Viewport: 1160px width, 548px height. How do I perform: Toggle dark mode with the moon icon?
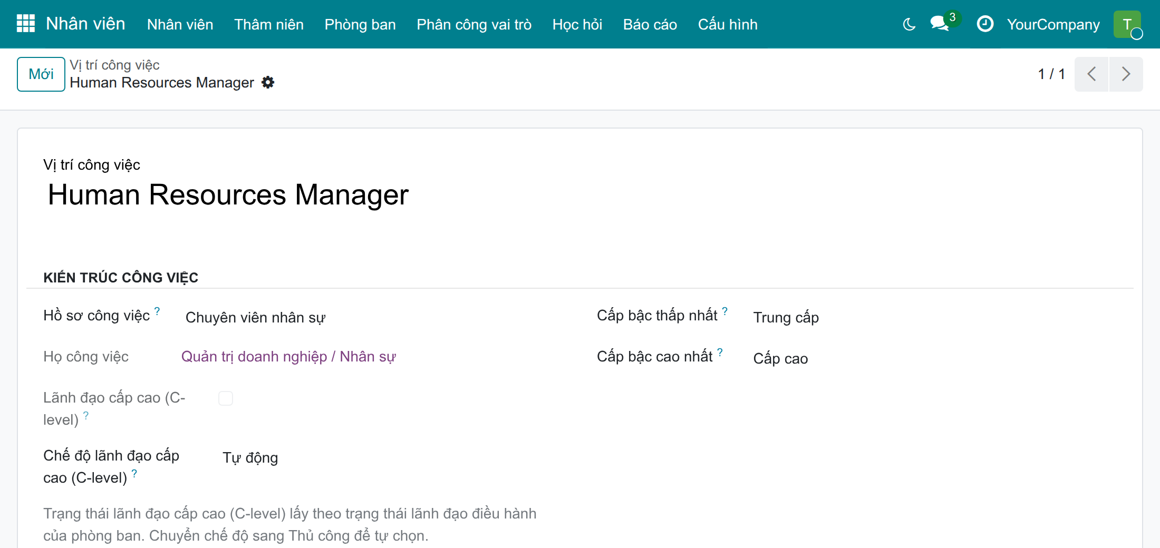(909, 24)
